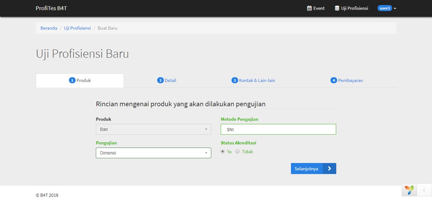432x204 pixels.
Task: Click the step 2 number badge
Action: pos(160,80)
